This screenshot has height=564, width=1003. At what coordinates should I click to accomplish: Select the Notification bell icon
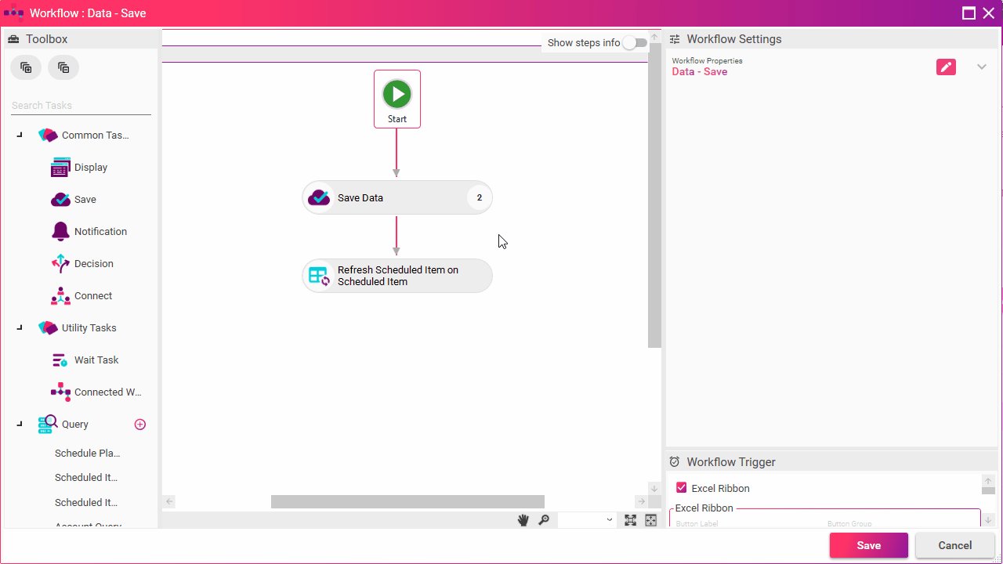click(x=60, y=232)
